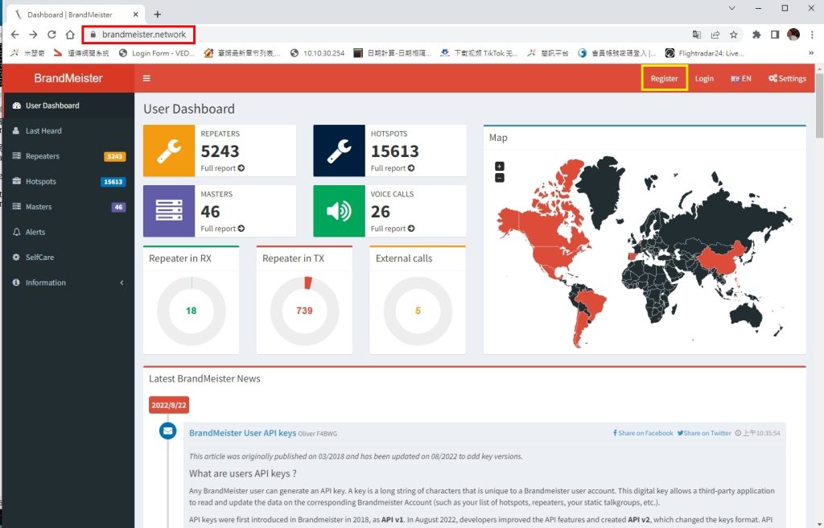Click the Information chevron arrow
Image resolution: width=824 pixels, height=528 pixels.
(122, 283)
